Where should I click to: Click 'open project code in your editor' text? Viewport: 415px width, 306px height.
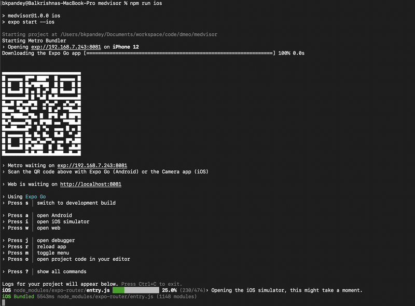pyautogui.click(x=84, y=259)
